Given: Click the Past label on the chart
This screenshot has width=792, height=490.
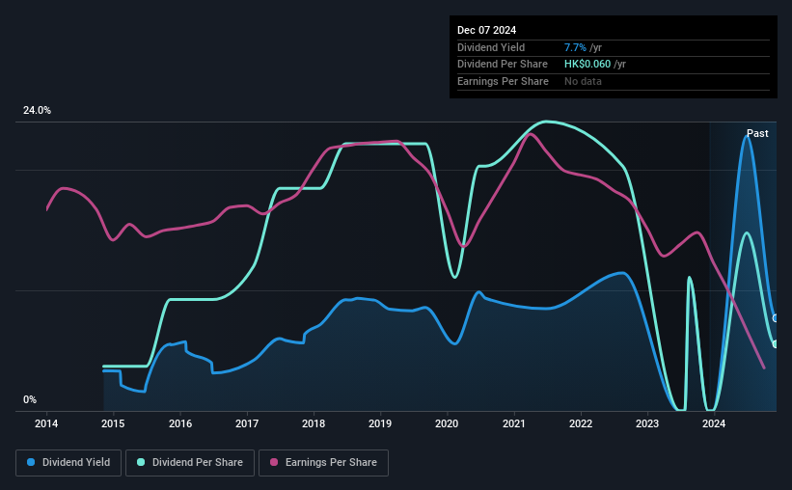Looking at the screenshot, I should click(757, 133).
